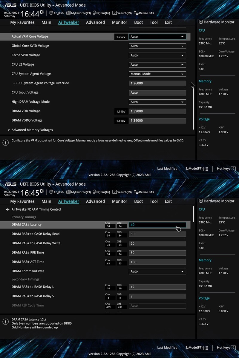Open Boot tab on 16:45 screen

(139, 201)
